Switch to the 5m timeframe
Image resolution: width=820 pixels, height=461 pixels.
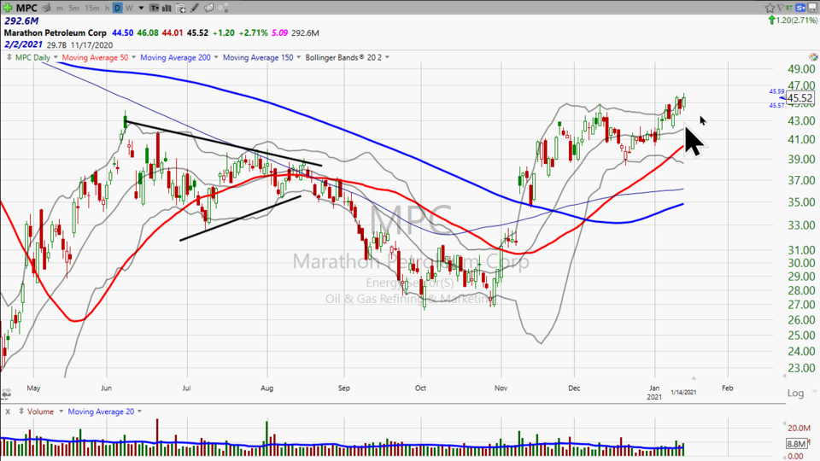point(73,9)
